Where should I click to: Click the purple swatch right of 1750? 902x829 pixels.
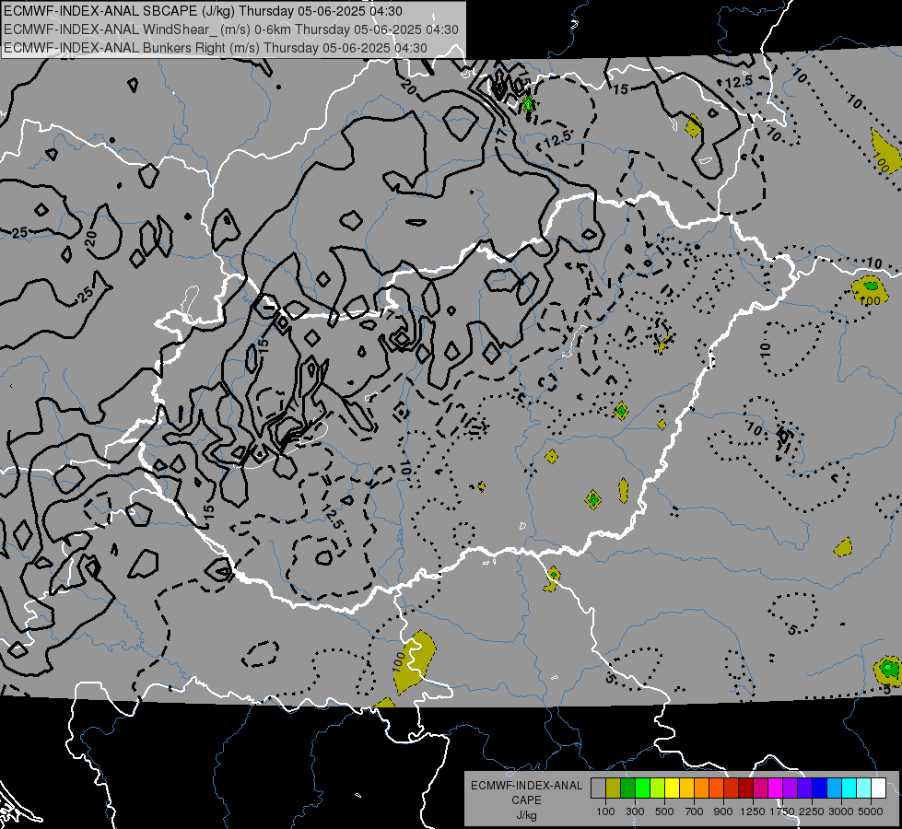(x=790, y=788)
